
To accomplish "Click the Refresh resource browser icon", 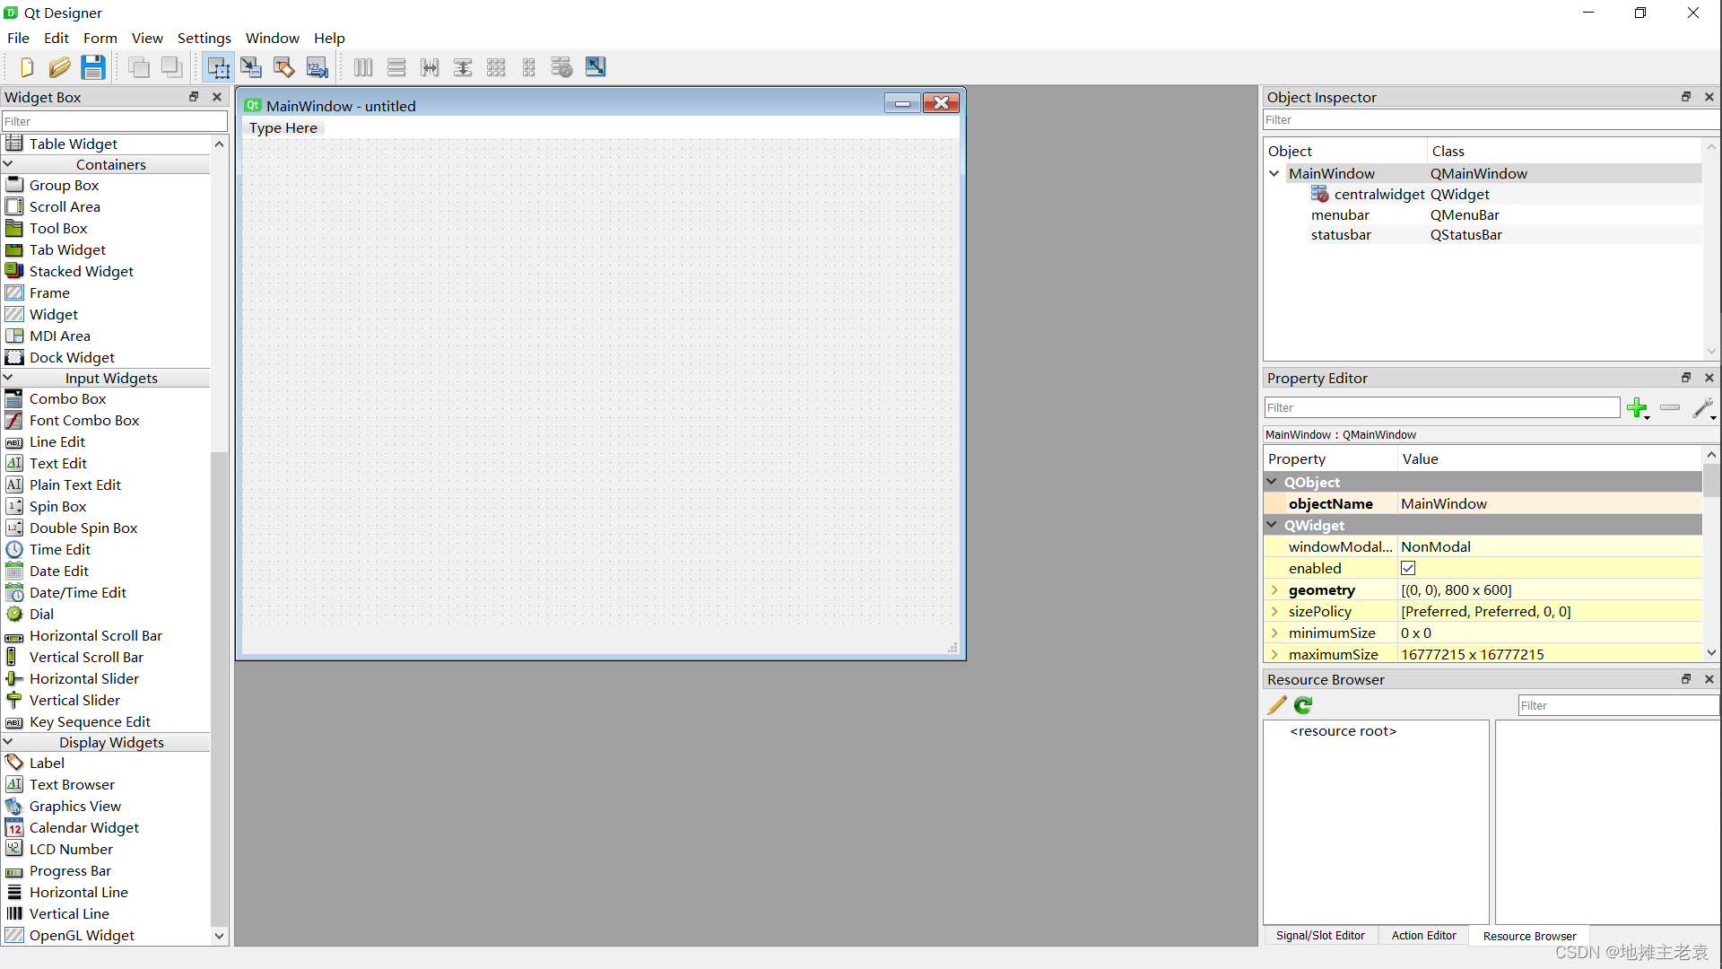I will (1302, 704).
